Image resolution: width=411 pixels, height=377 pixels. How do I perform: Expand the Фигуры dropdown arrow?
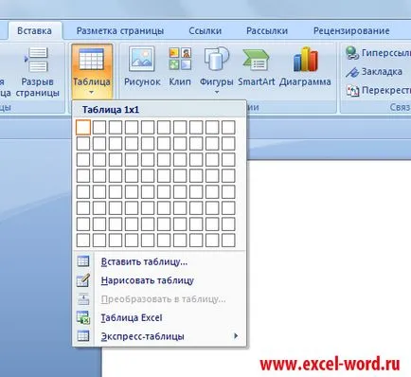click(217, 92)
